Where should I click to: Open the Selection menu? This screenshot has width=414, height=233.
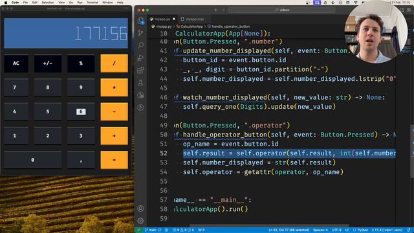48,3
